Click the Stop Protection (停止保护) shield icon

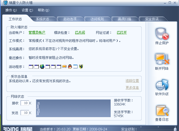(x=162, y=34)
